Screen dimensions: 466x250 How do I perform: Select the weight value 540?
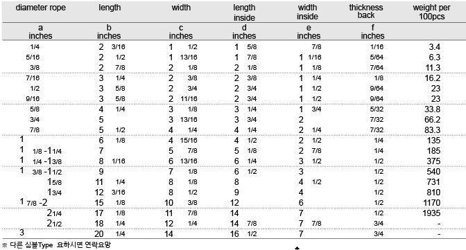pyautogui.click(x=433, y=172)
